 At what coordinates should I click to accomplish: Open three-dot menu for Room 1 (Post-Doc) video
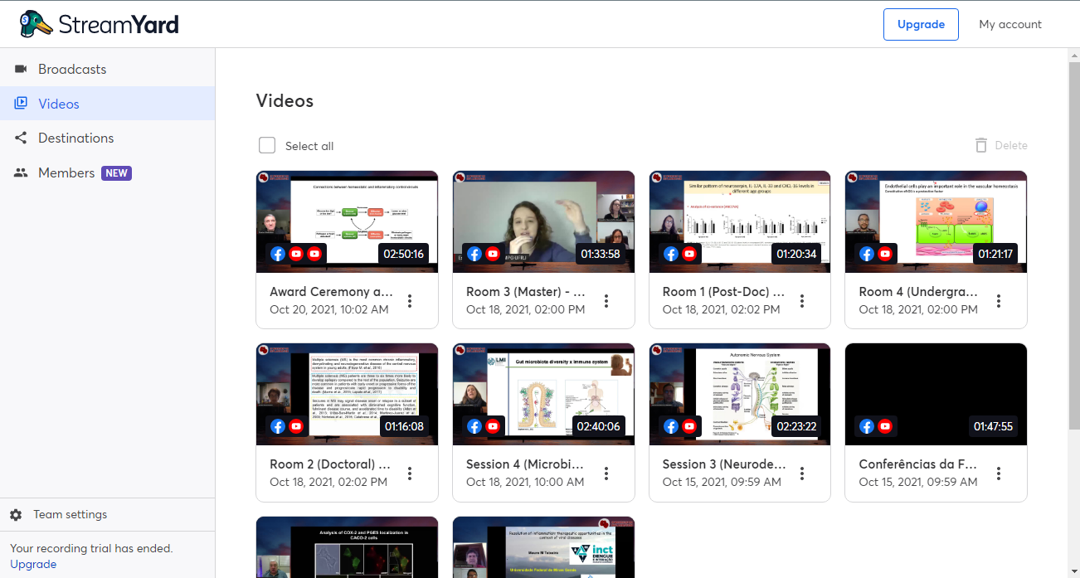(x=802, y=301)
